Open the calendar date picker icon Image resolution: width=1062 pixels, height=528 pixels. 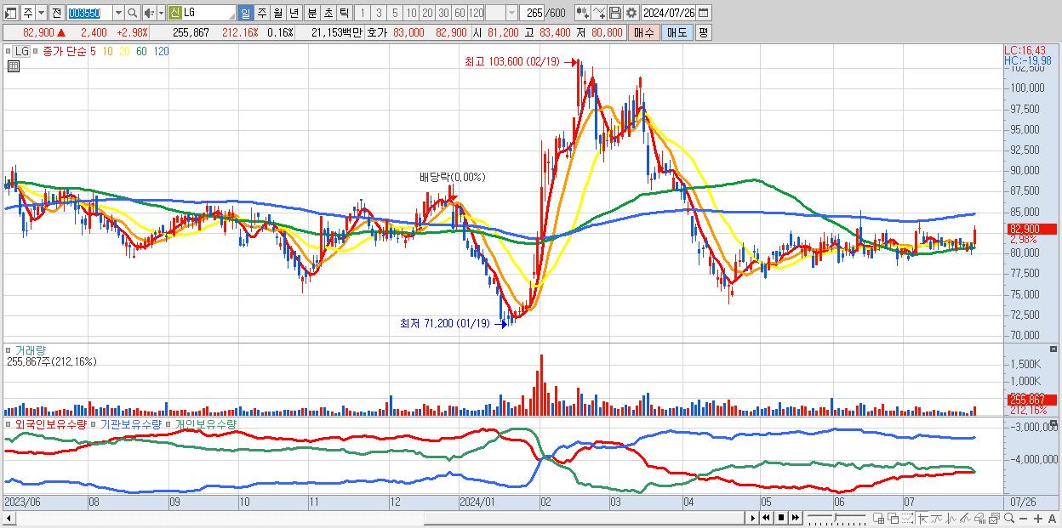pyautogui.click(x=703, y=13)
